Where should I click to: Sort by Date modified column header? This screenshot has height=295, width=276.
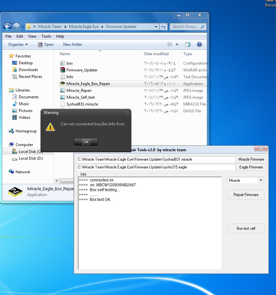156,54
